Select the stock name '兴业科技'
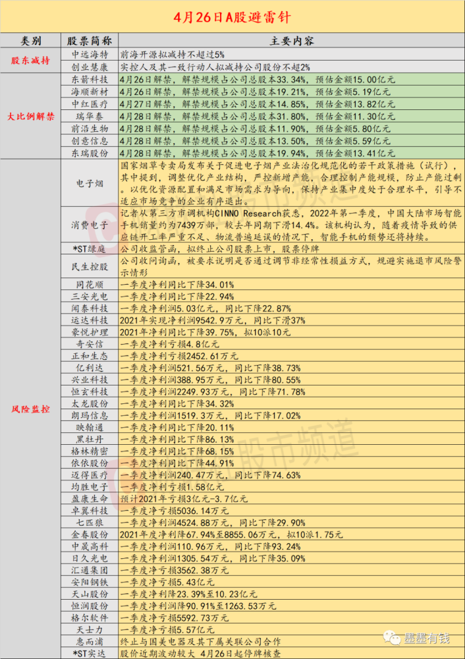The height and width of the screenshot is (659, 465). [90, 380]
